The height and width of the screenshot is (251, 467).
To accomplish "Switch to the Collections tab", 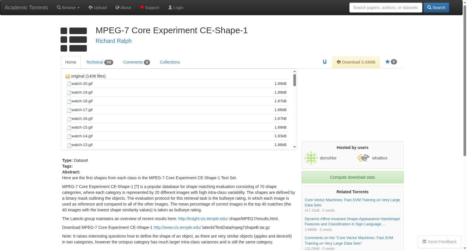I will point(170,62).
